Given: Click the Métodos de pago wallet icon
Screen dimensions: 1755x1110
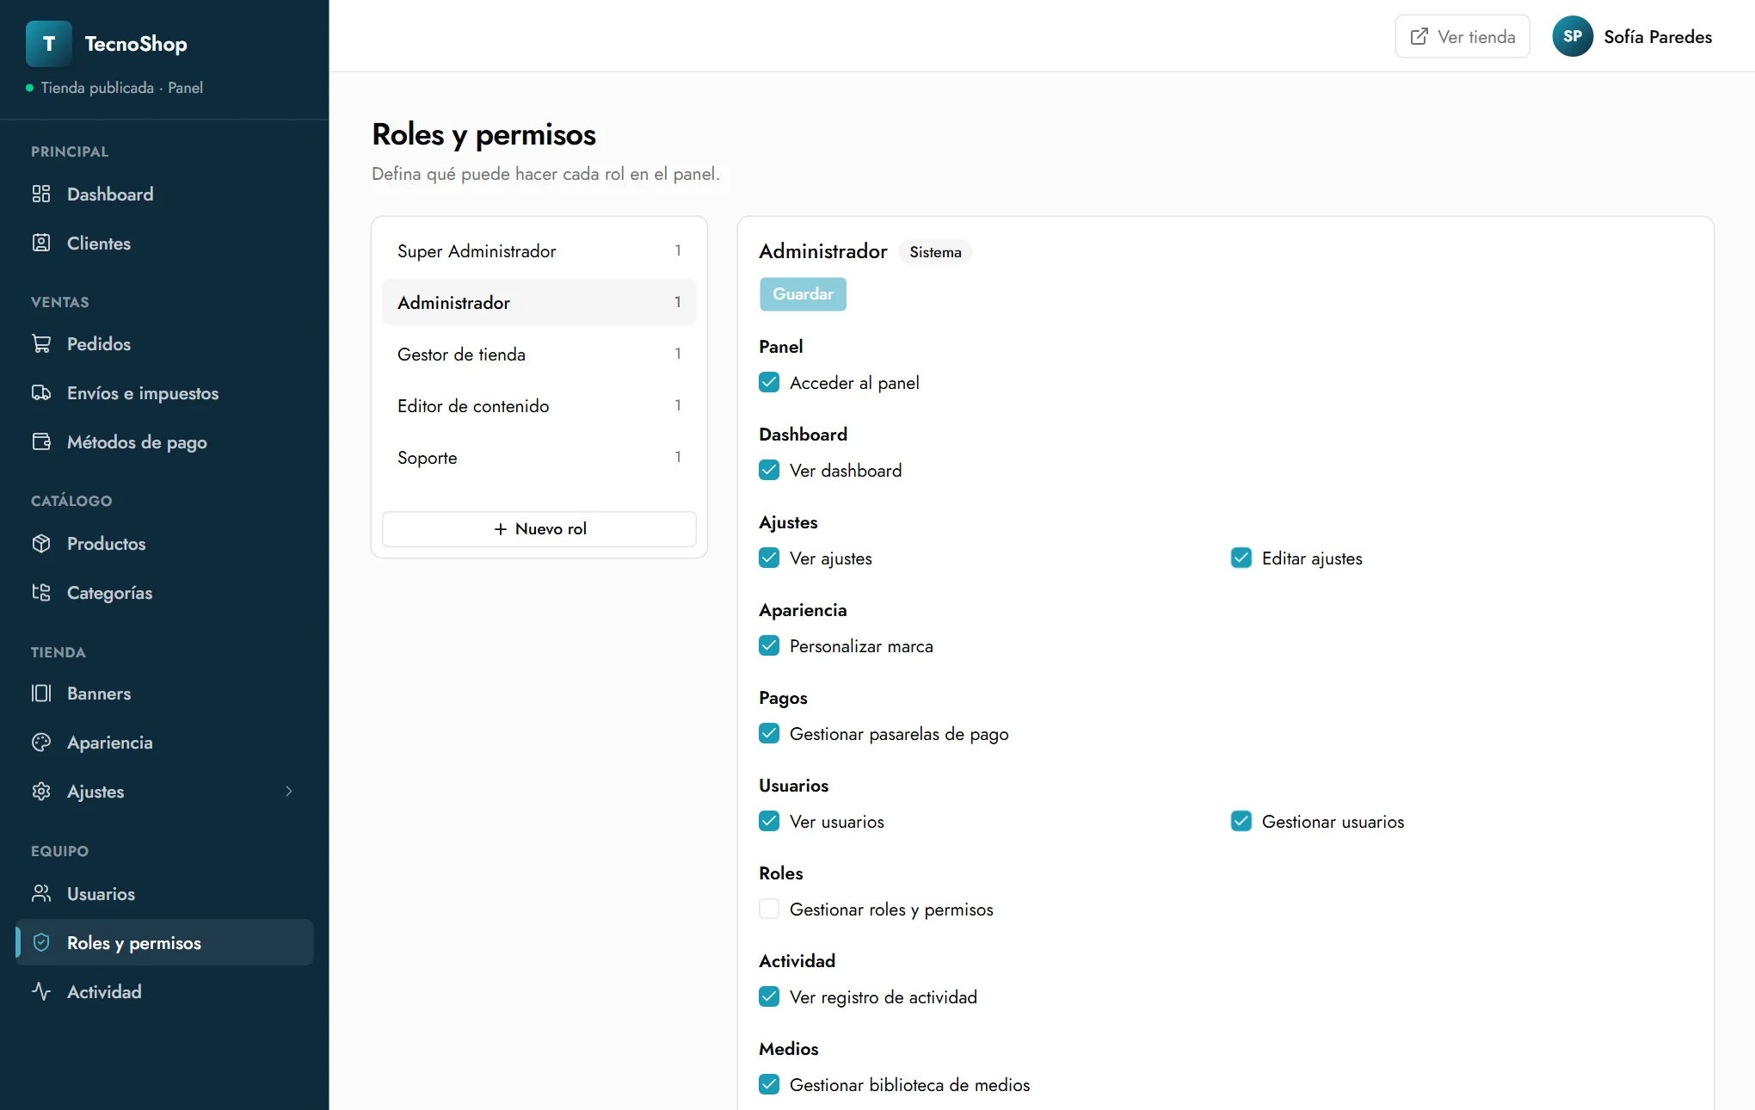Looking at the screenshot, I should (41, 441).
